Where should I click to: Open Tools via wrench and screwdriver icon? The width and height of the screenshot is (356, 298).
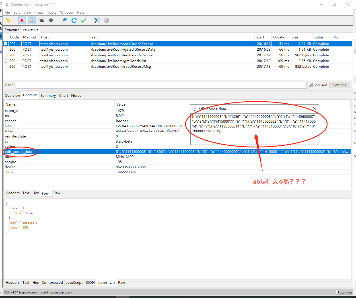pyautogui.click(x=97, y=20)
